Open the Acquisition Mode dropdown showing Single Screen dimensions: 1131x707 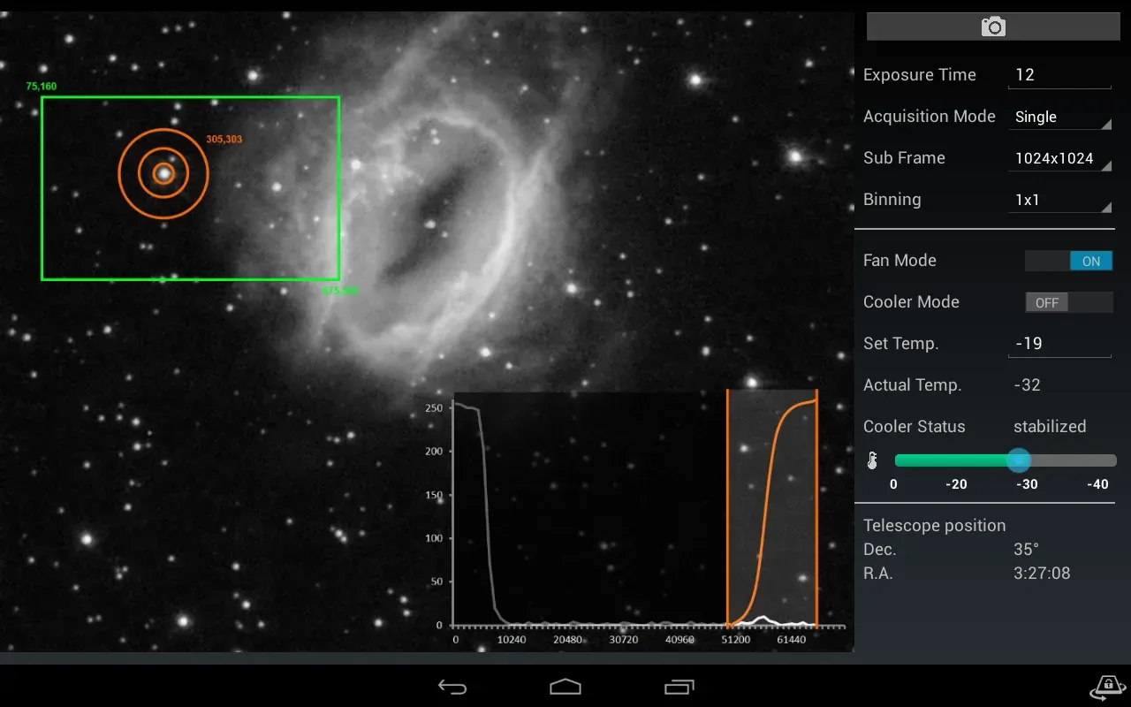[1059, 117]
